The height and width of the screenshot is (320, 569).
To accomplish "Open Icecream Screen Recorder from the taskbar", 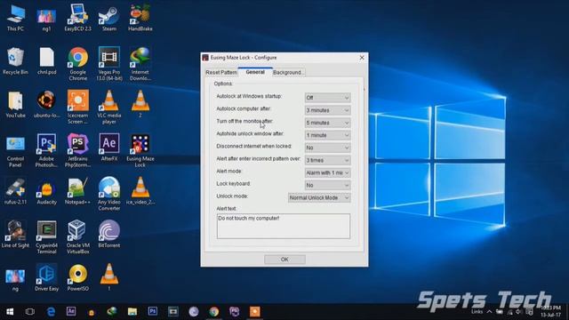I will pos(255,311).
